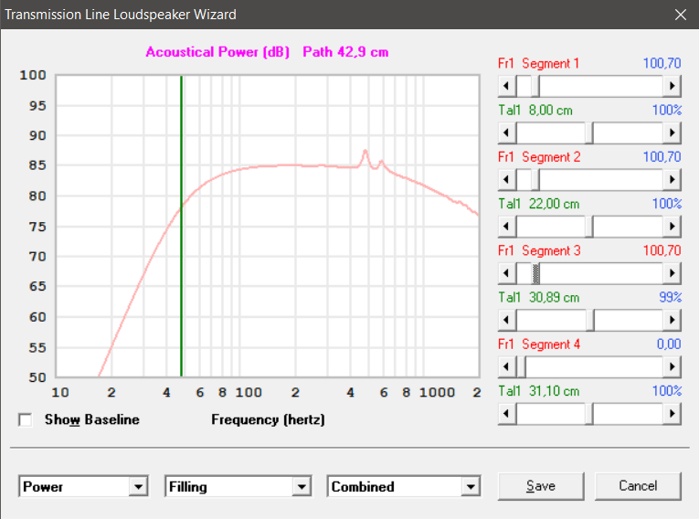This screenshot has width=699, height=519.
Task: Click the Tal1 30,89 cm label
Action: click(538, 298)
